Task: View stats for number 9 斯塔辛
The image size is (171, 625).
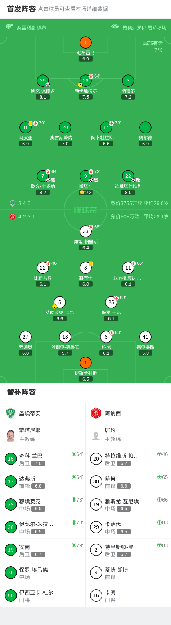Action: 86,176
